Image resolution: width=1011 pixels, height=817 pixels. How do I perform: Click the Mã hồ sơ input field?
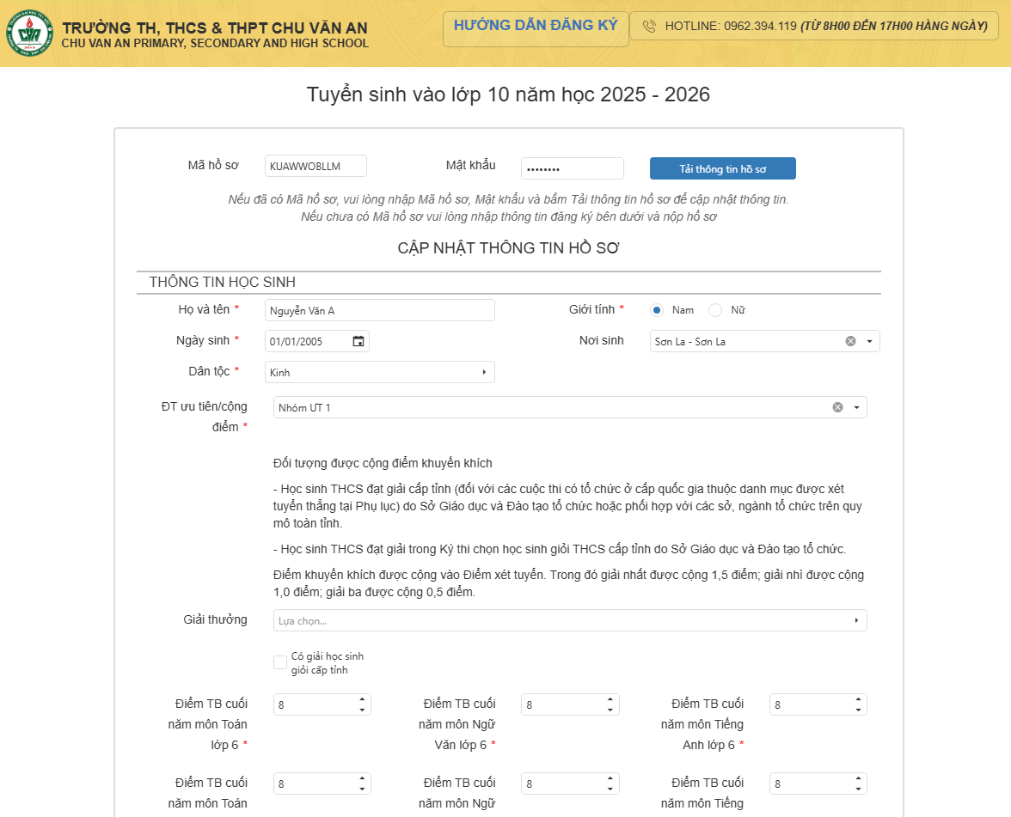pyautogui.click(x=316, y=166)
